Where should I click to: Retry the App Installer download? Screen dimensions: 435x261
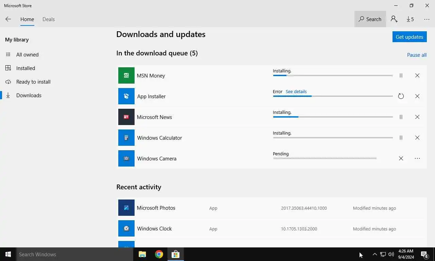[401, 96]
